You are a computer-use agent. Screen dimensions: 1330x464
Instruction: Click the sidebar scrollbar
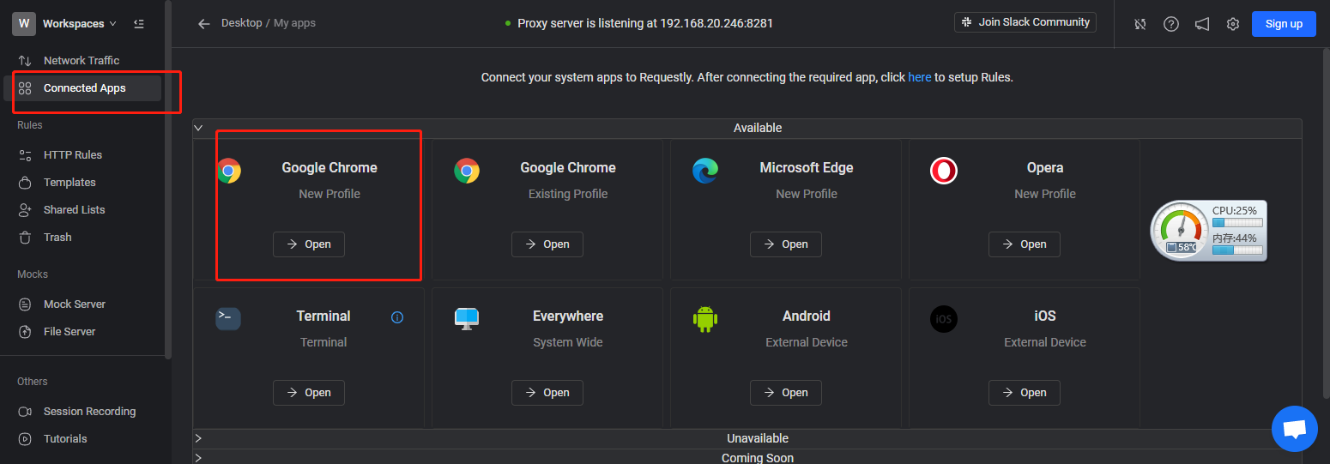click(168, 180)
